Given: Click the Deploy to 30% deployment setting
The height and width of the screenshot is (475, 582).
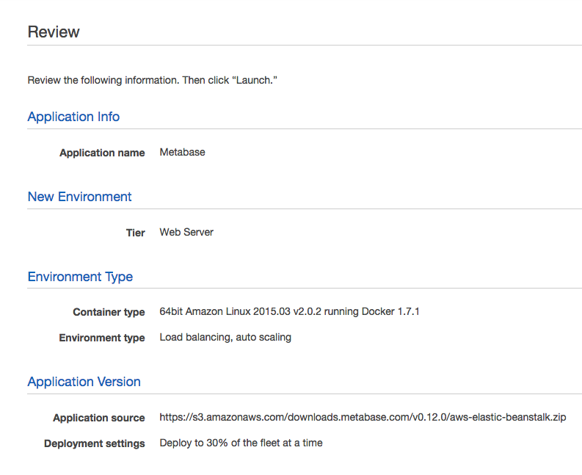Looking at the screenshot, I should pos(241,443).
